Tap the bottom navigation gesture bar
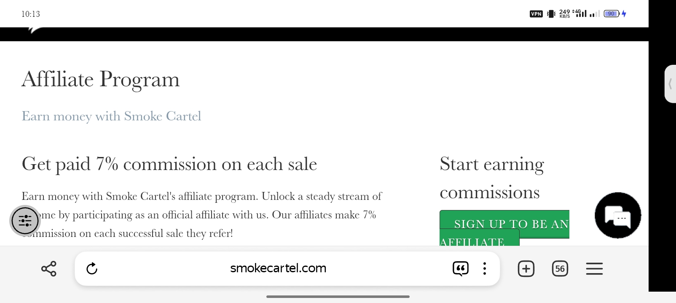The image size is (676, 303). [338, 297]
